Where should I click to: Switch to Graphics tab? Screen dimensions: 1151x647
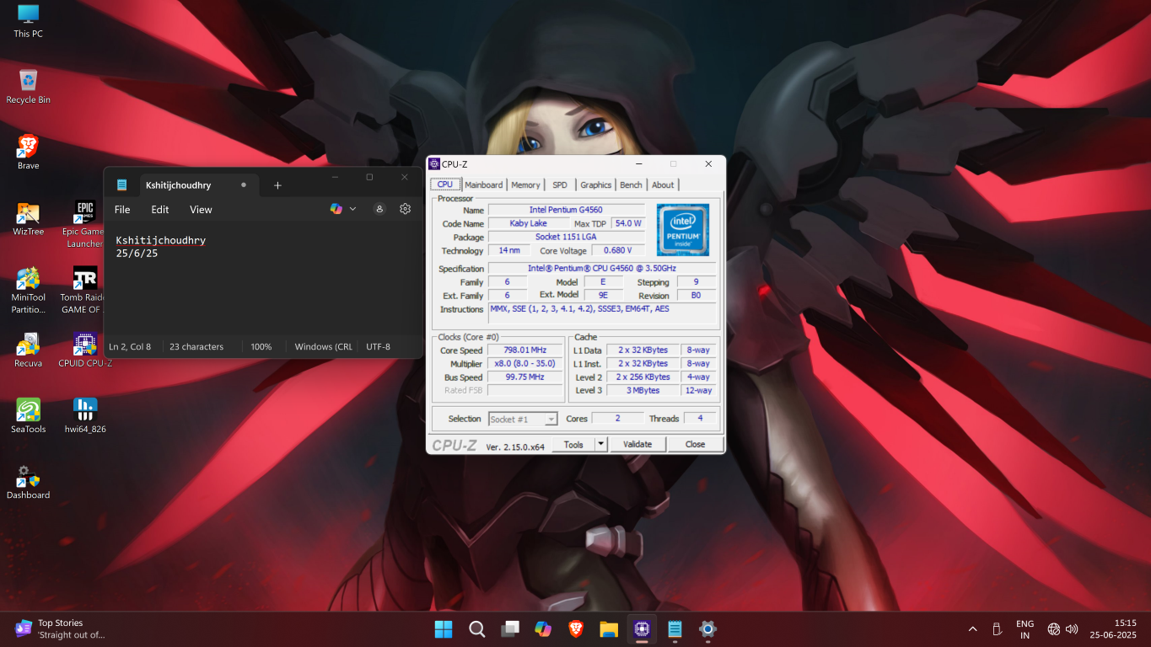tap(595, 184)
